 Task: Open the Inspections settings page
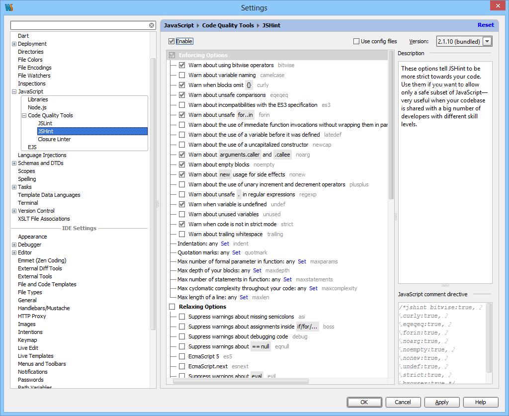click(x=31, y=83)
